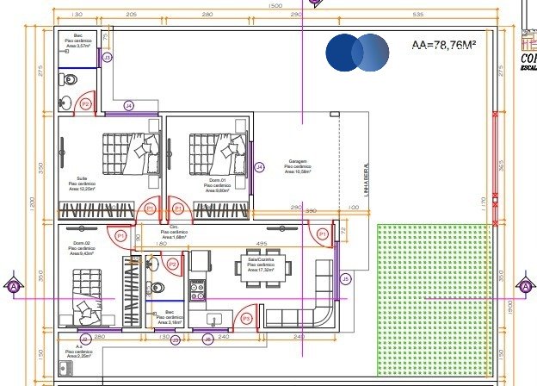Image resolution: width=537 pixels, height=386 pixels.
Task: Click the J4 window tag above Suíte
Action: (128, 106)
